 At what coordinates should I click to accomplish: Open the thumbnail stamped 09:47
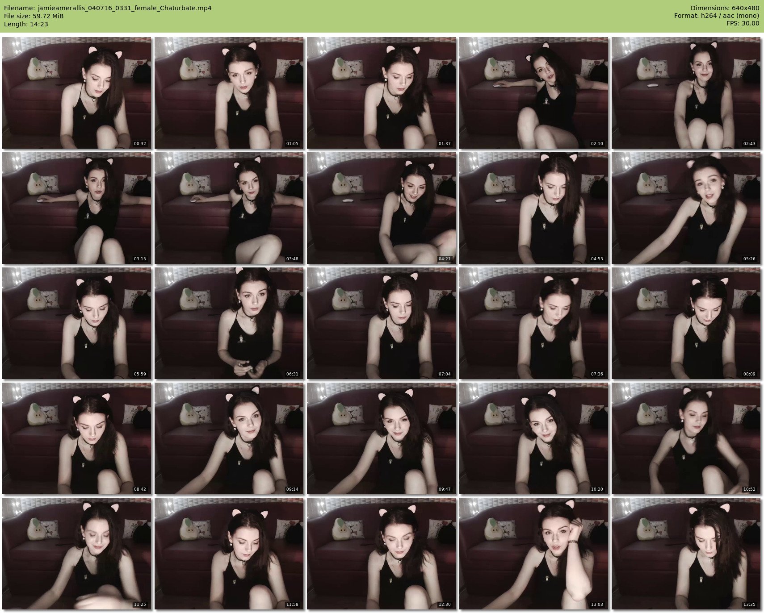[381, 438]
